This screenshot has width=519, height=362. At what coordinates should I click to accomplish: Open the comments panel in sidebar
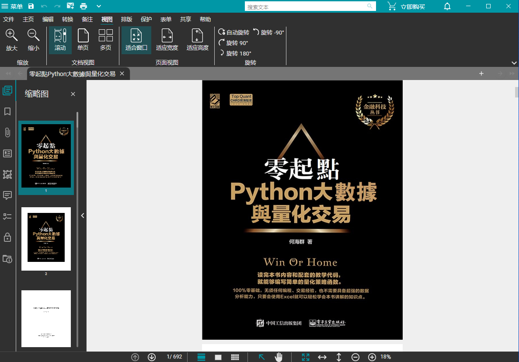coord(7,195)
